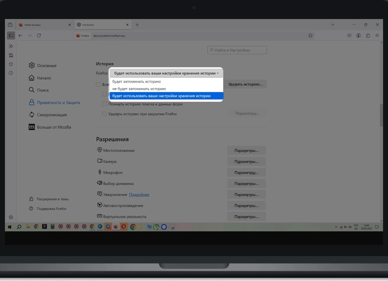The width and height of the screenshot is (388, 281).
Task: Open Параметры for Камера
Action: [247, 162]
